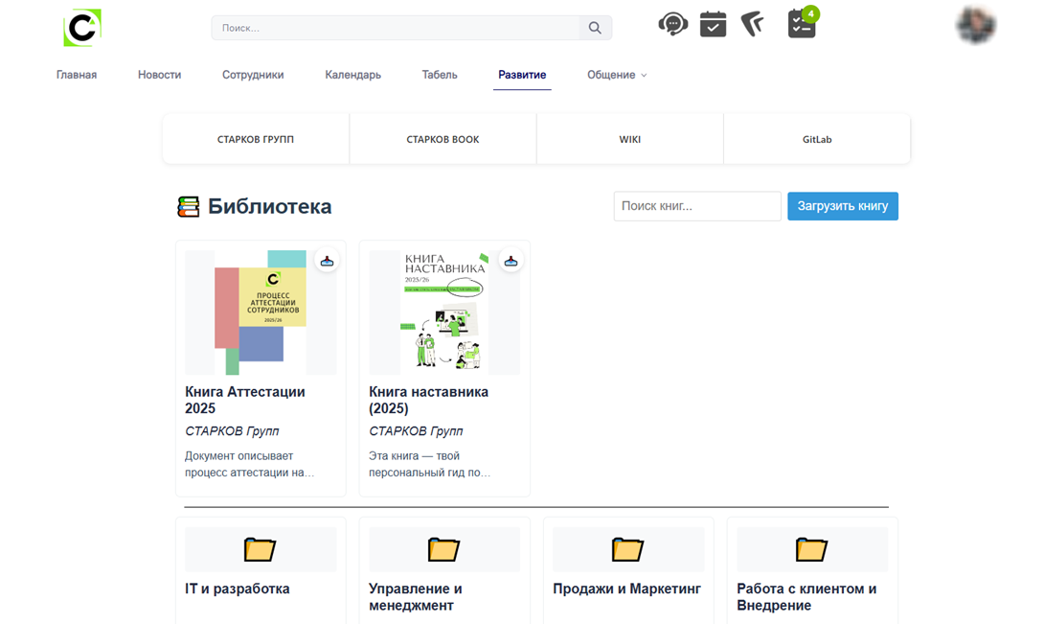Expand the Общение dropdown menu
This screenshot has width=1044, height=624.
[617, 75]
